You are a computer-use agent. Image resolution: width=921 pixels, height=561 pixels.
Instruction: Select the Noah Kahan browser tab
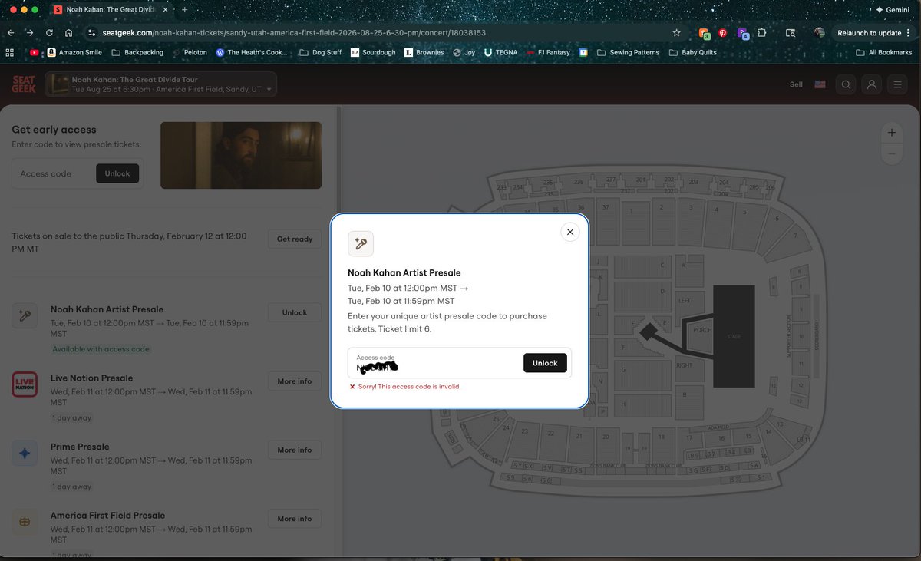tap(111, 10)
